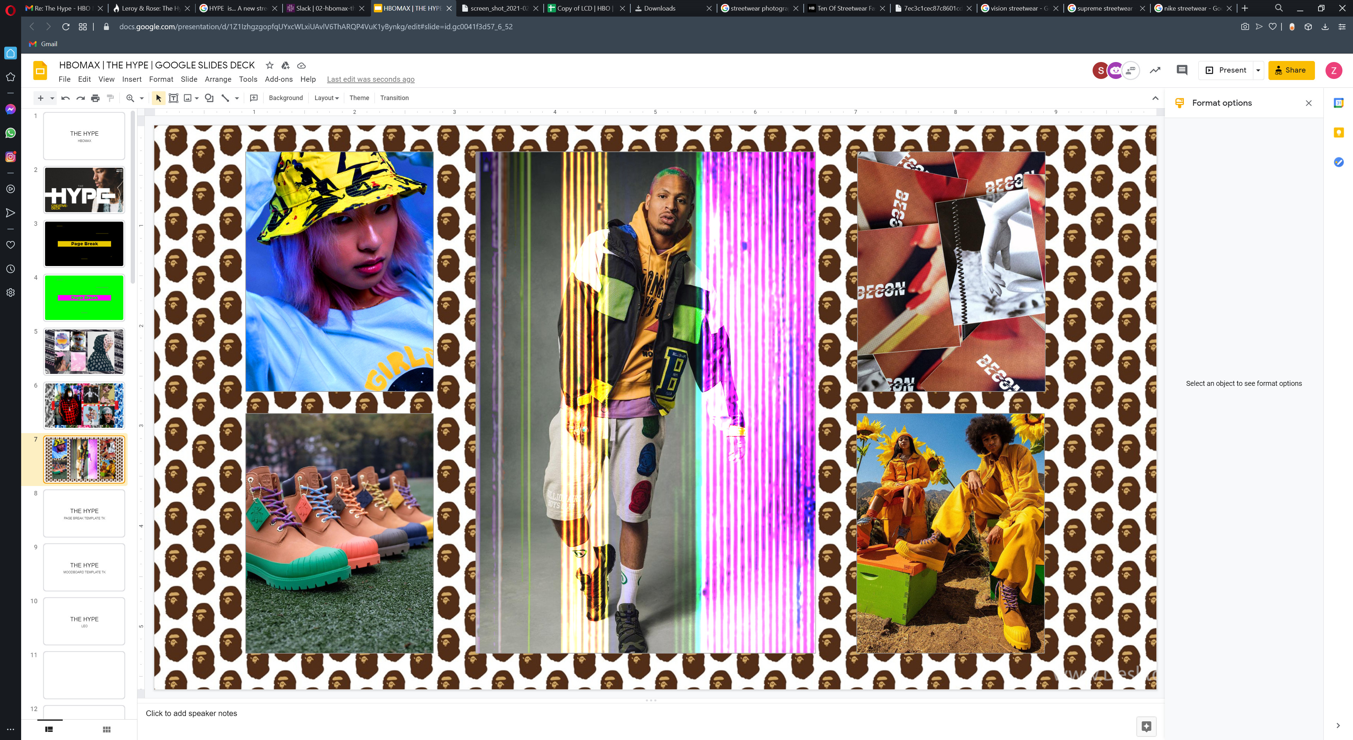
Task: Expand new slide layout dropdown arrow
Action: point(52,98)
